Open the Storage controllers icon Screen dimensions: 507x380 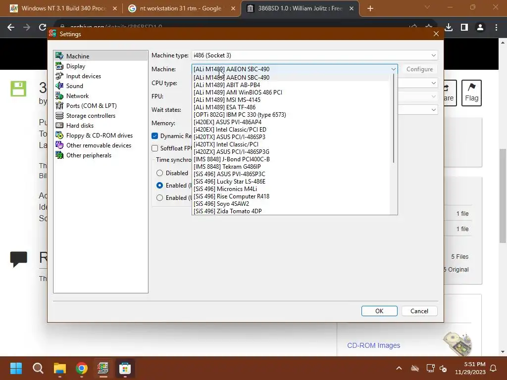[59, 115]
